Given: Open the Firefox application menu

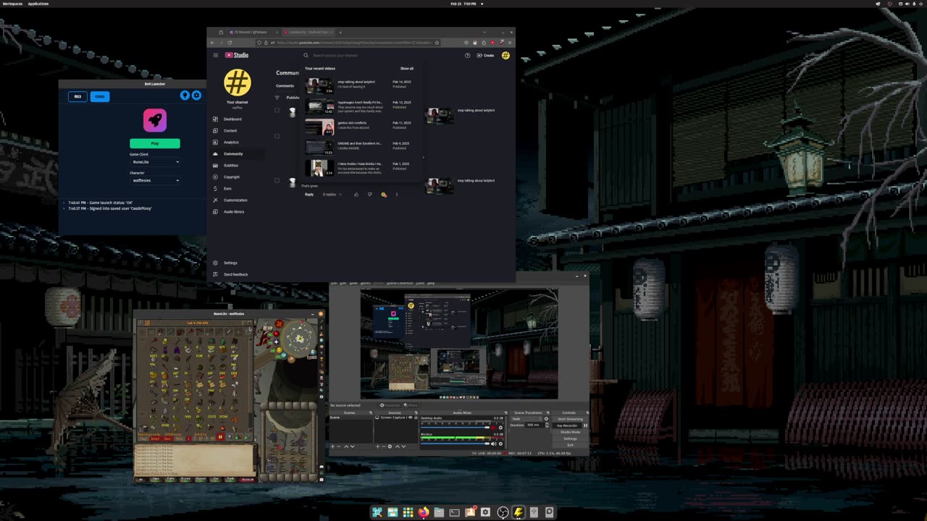Looking at the screenshot, I should coord(510,43).
